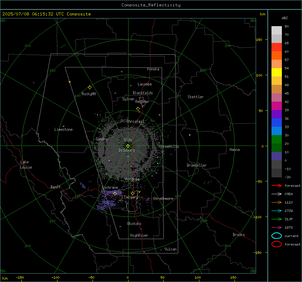Click the Strathmore city label

[x=163, y=199]
